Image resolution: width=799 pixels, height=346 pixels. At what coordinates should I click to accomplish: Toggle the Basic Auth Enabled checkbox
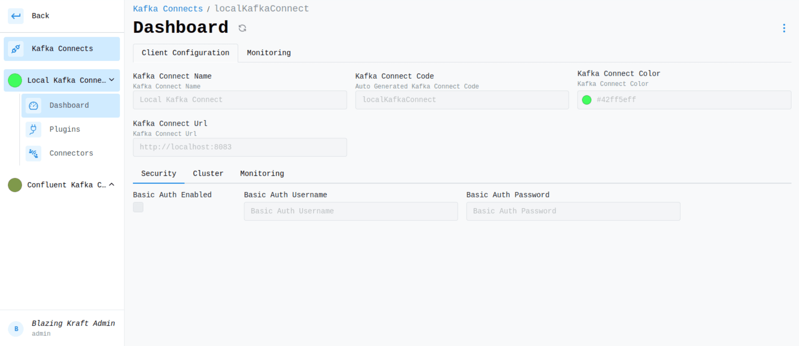(138, 207)
